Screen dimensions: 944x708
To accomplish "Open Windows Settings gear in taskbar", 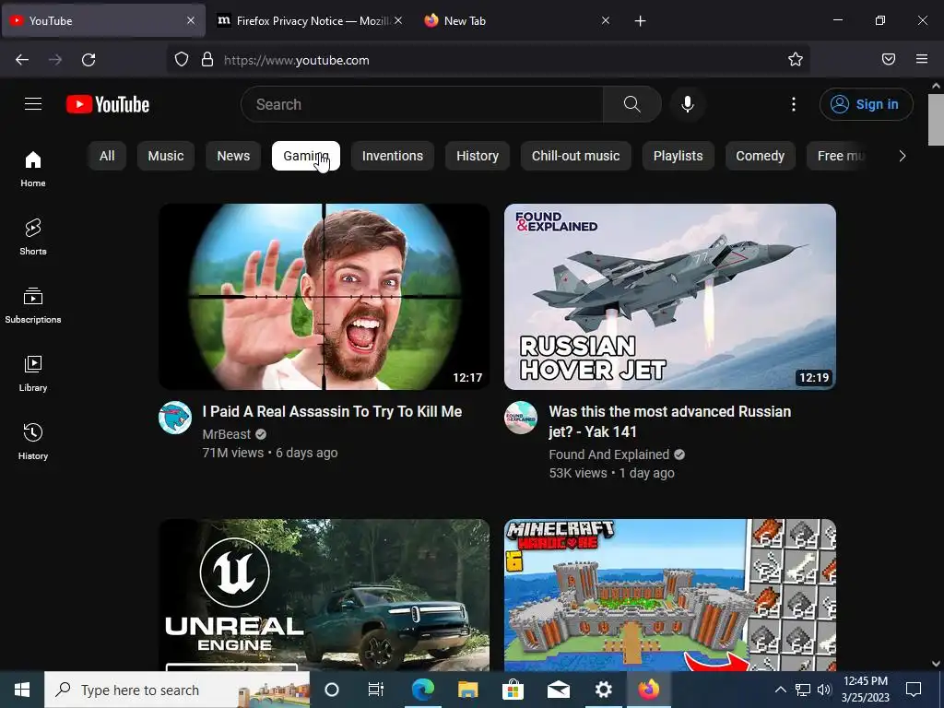I will coord(603,690).
